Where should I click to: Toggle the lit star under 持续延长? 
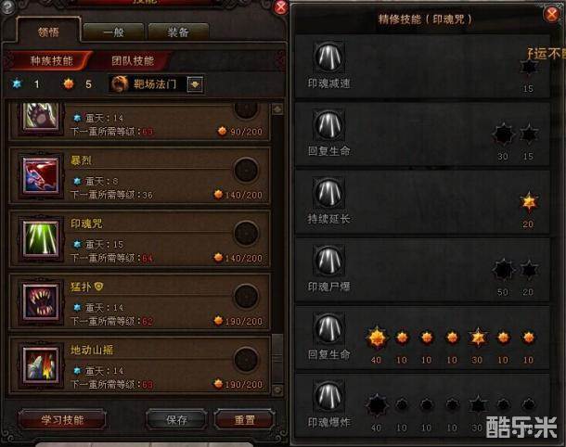tap(529, 201)
